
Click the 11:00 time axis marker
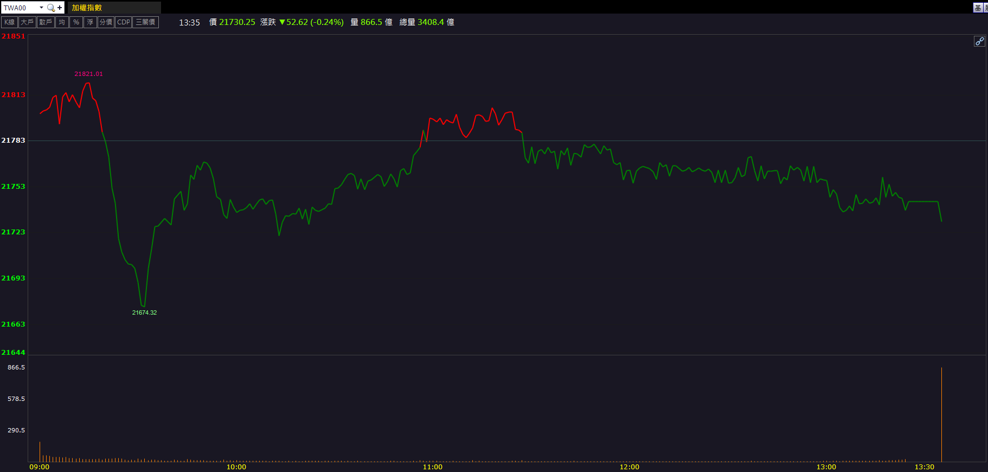(433, 467)
